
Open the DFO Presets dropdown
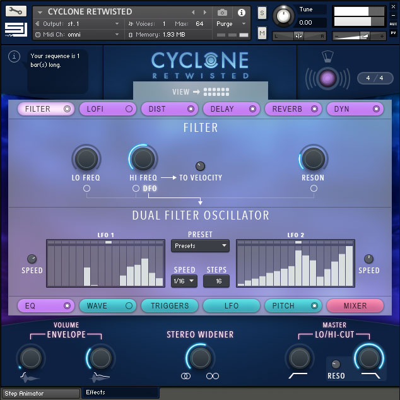[x=200, y=246]
